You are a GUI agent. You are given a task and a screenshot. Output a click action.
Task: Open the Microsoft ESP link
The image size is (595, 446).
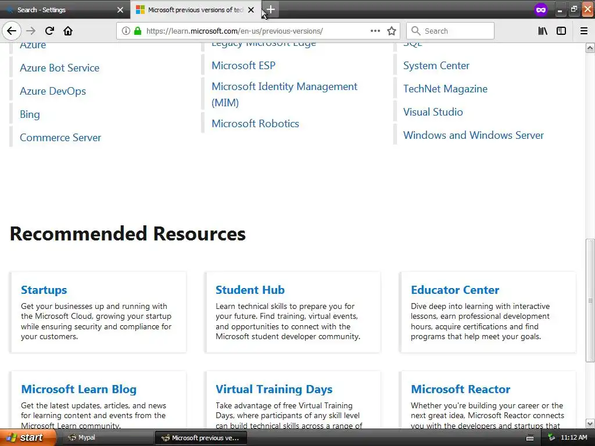click(243, 65)
